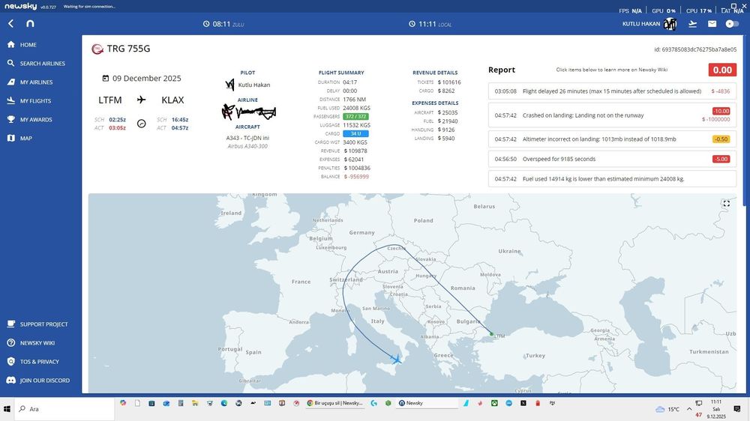Click the TRG airline logo beside flight number

97,49
